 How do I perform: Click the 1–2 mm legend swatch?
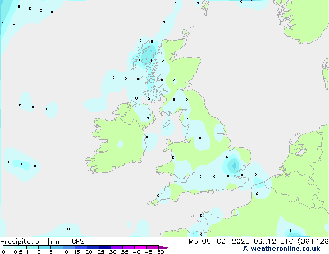coord(33,247)
